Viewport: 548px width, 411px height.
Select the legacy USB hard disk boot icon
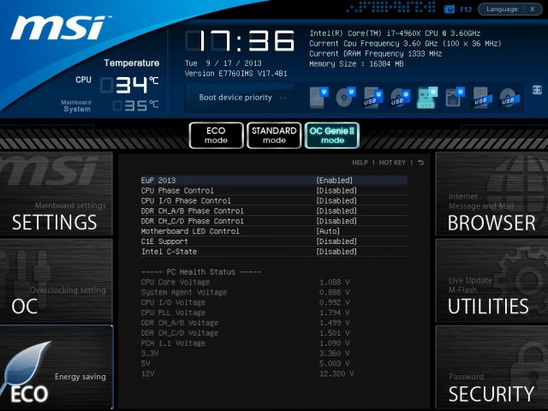pyautogui.click(x=482, y=98)
